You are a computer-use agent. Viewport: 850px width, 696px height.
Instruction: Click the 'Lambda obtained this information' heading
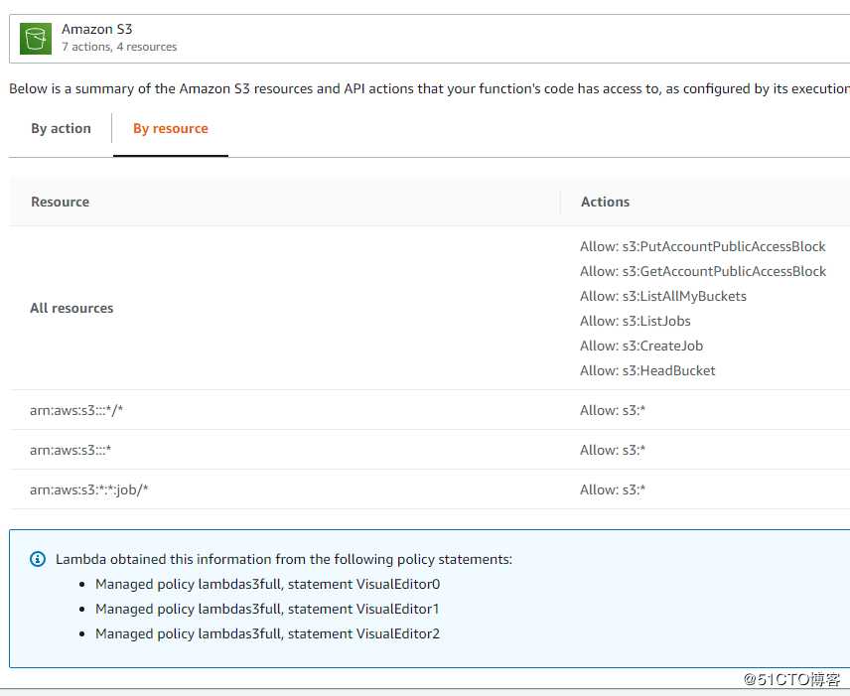[x=284, y=559]
